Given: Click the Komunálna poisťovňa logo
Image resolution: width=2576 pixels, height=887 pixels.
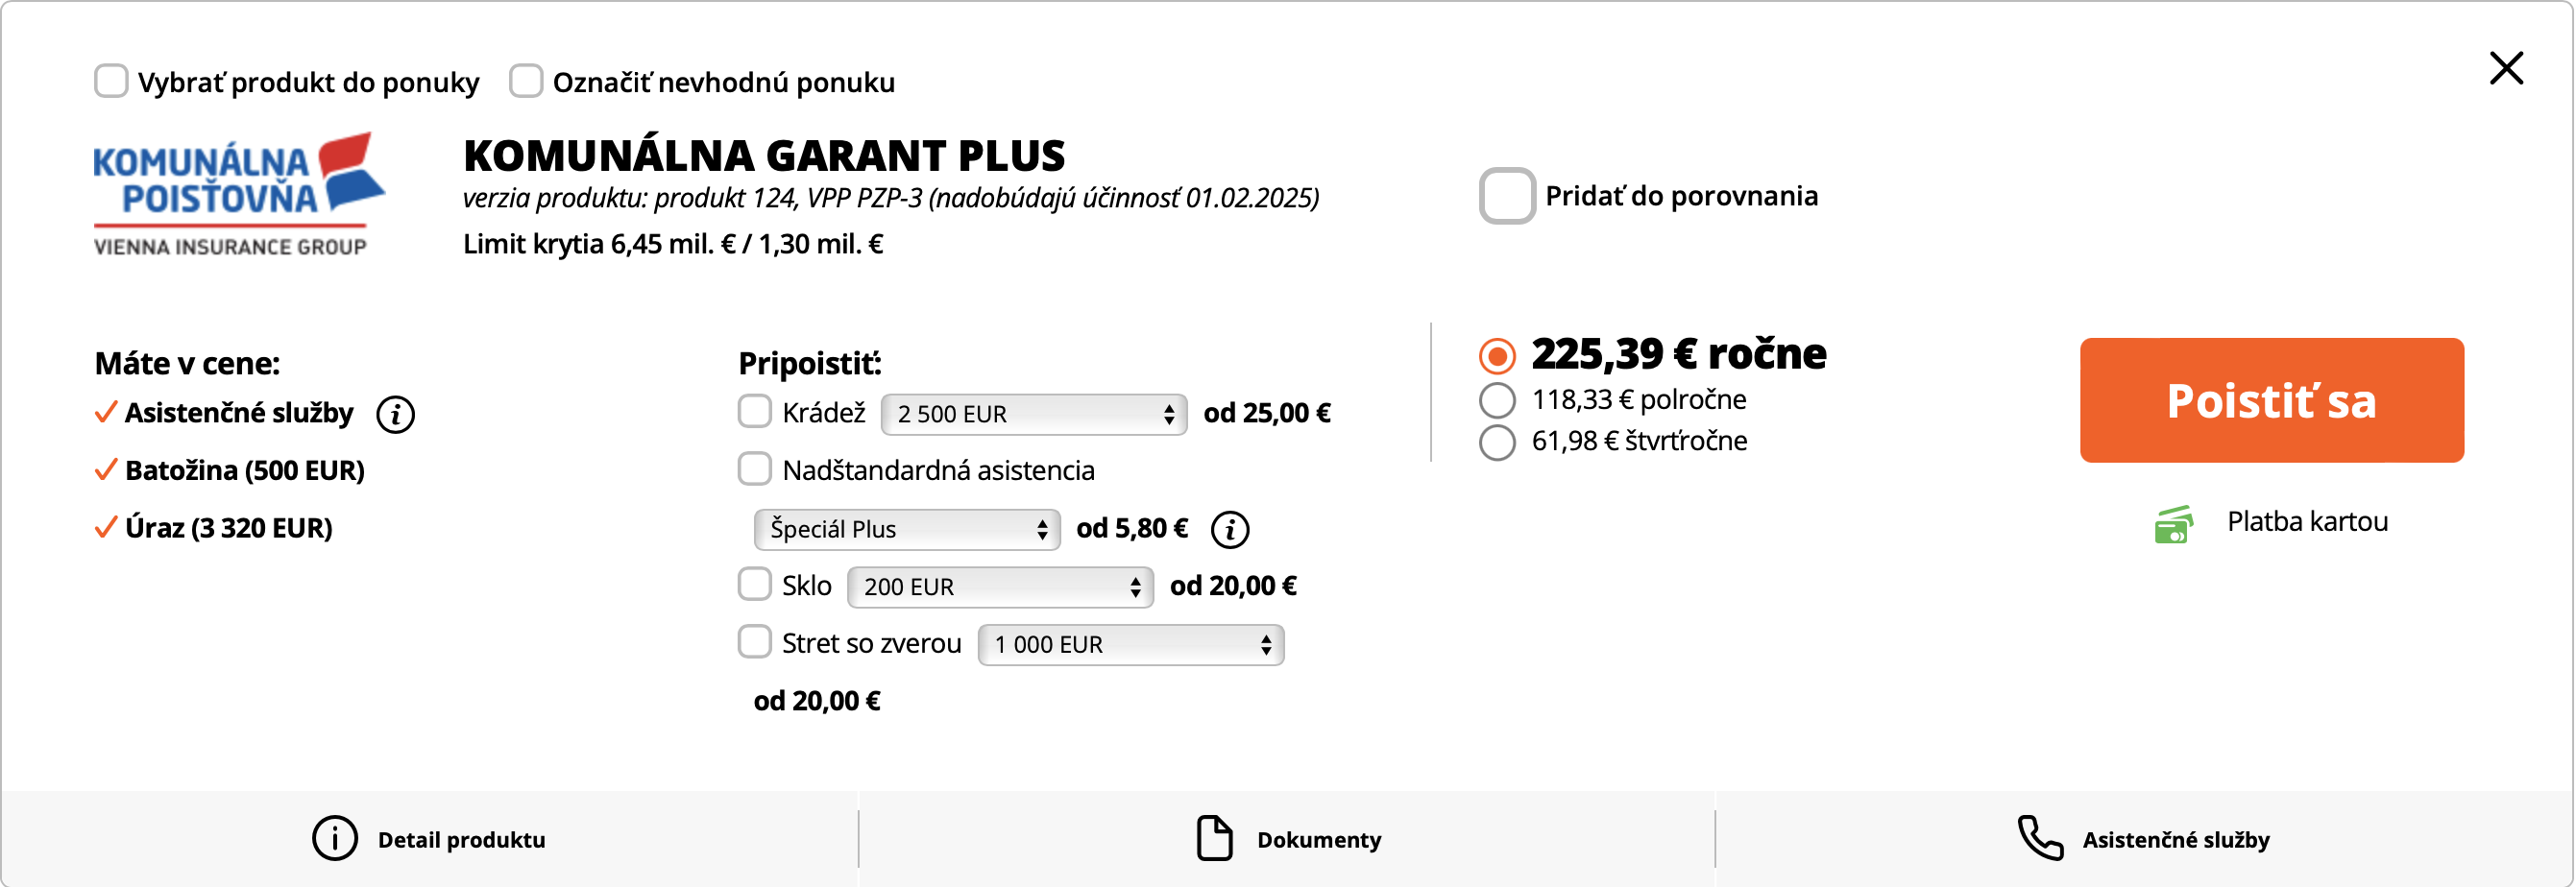Looking at the screenshot, I should click(239, 194).
